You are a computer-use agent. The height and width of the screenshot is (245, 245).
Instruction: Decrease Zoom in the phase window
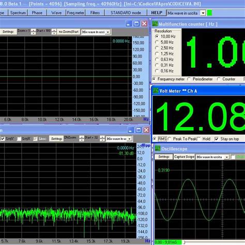click(x=33, y=33)
